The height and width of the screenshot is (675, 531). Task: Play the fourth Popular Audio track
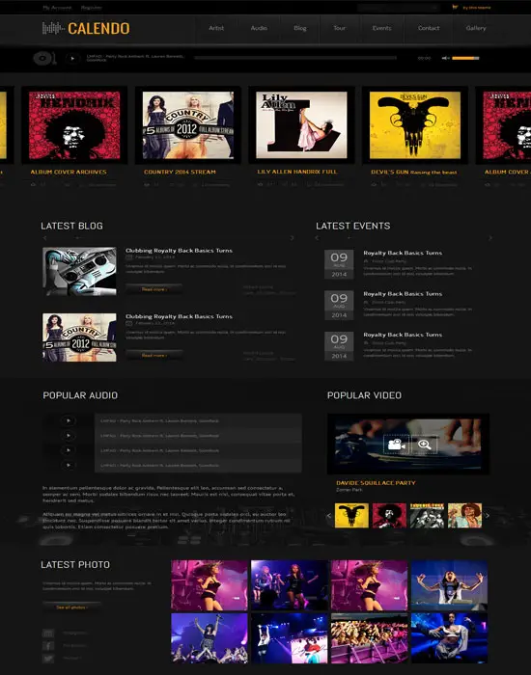click(x=69, y=465)
